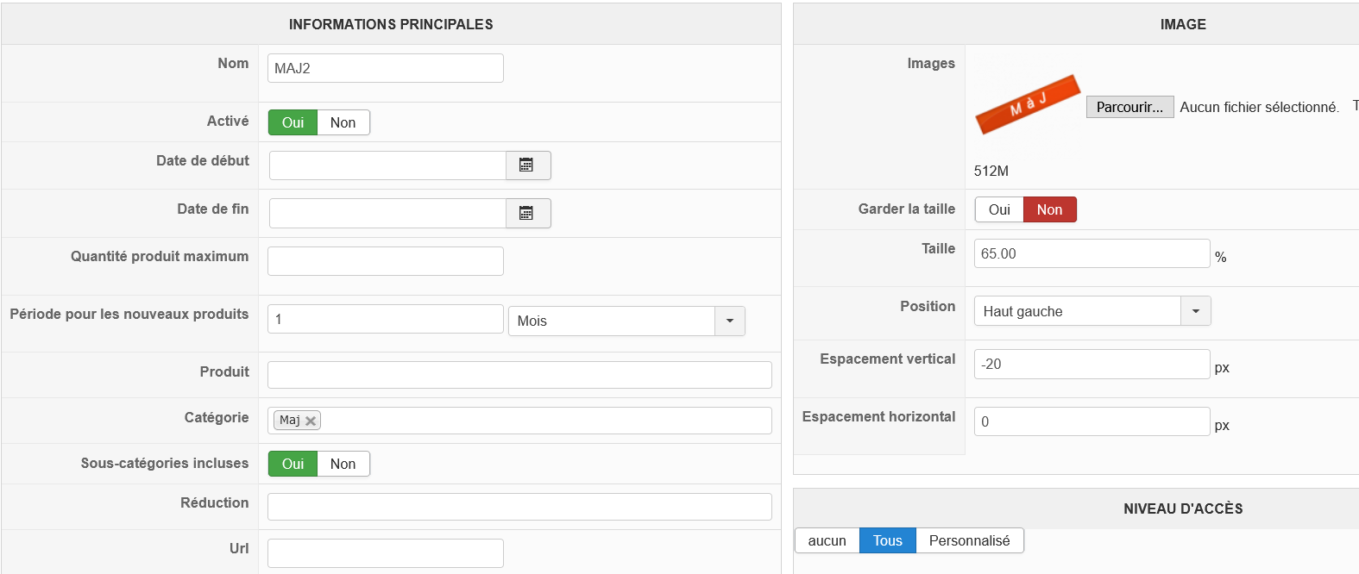The height and width of the screenshot is (574, 1359).
Task: Click into the Nom field containing MAJ2
Action: point(385,68)
